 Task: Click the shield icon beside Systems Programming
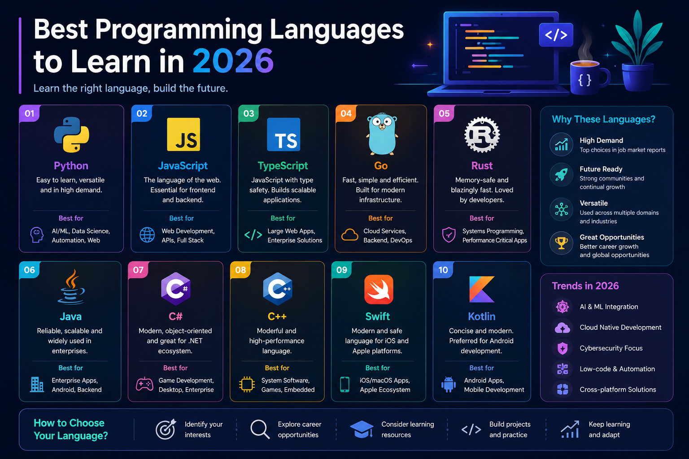click(x=449, y=235)
